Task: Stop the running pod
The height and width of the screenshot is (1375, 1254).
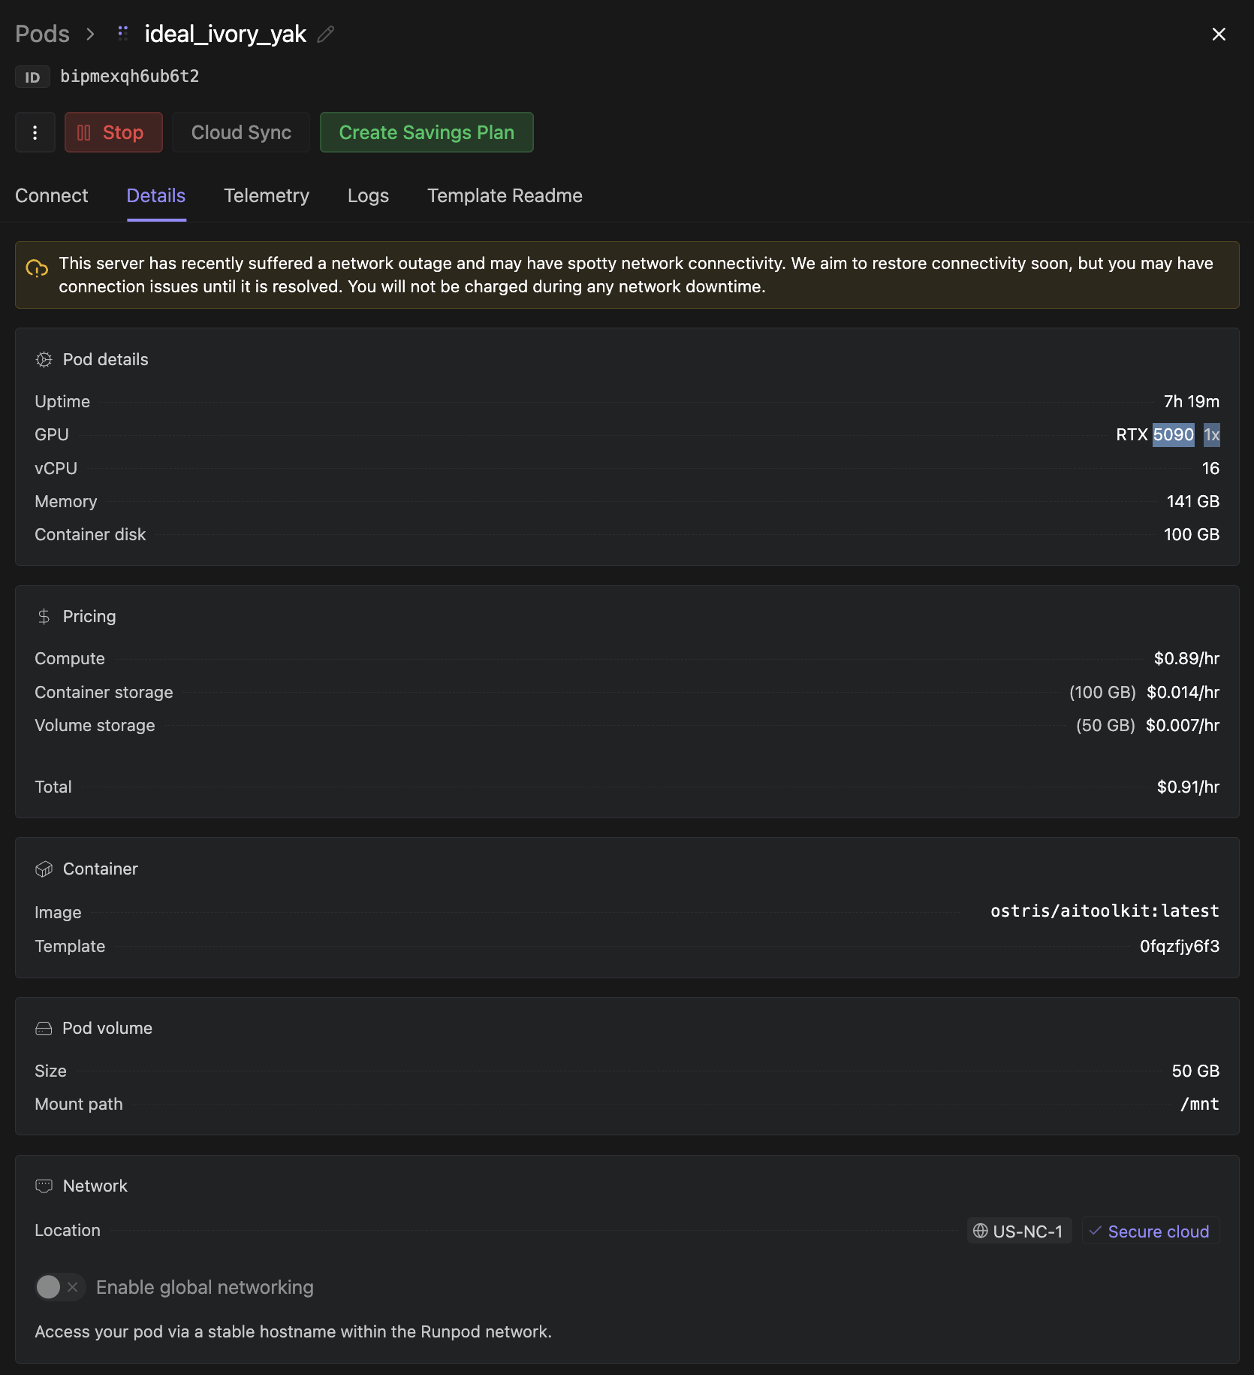Action: point(113,132)
